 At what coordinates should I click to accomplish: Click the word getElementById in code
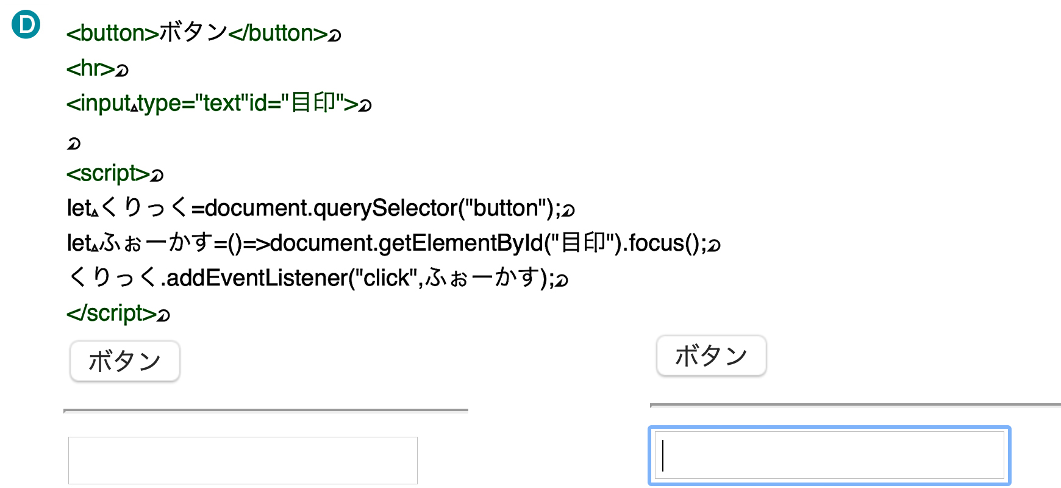tap(461, 243)
